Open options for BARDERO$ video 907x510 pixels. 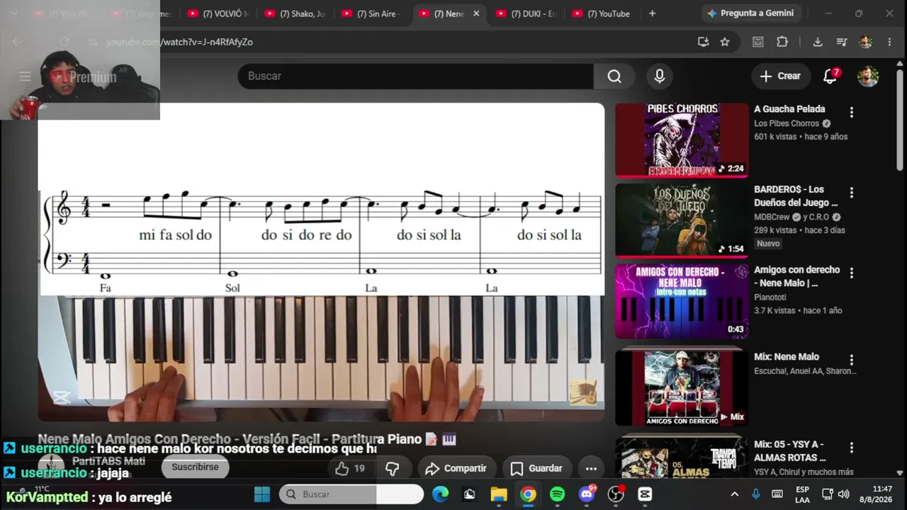pos(852,193)
